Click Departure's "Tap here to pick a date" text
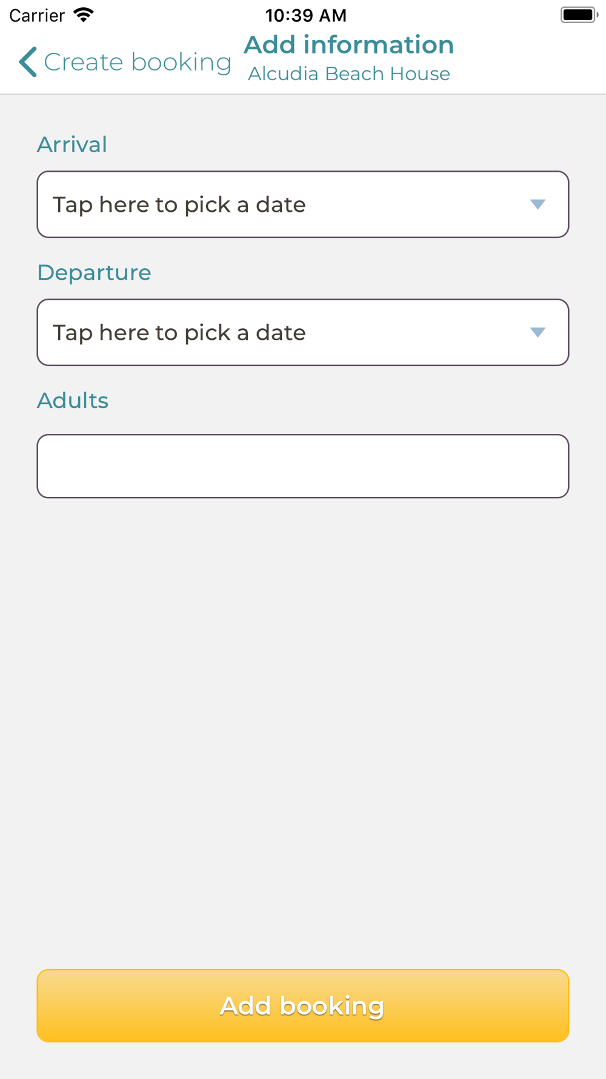Image resolution: width=606 pixels, height=1079 pixels. tap(179, 333)
